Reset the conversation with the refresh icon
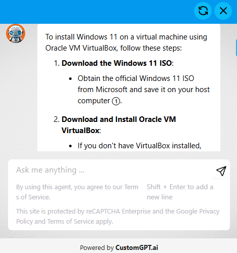The image size is (237, 253). coord(203,11)
